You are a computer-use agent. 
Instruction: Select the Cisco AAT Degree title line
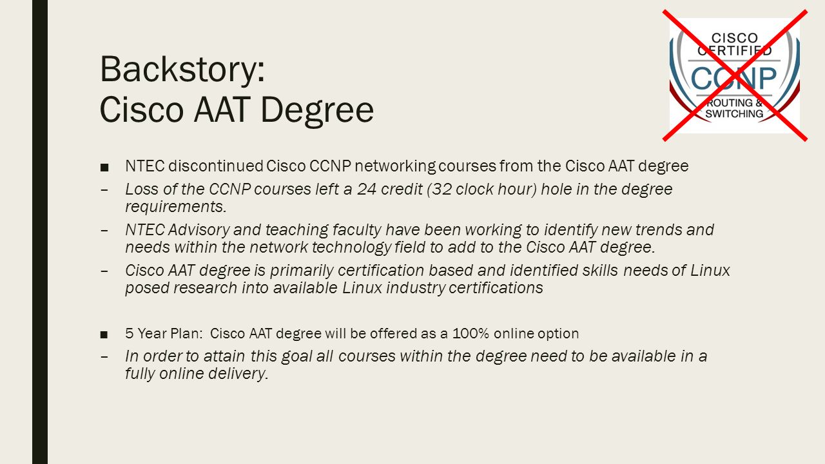pyautogui.click(x=237, y=110)
